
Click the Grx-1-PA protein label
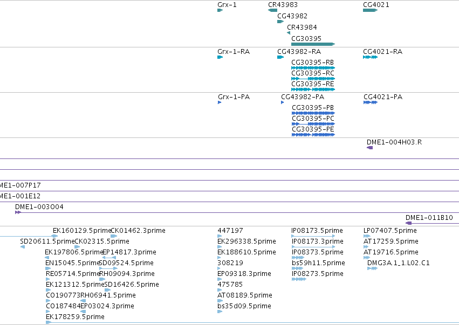234,97
